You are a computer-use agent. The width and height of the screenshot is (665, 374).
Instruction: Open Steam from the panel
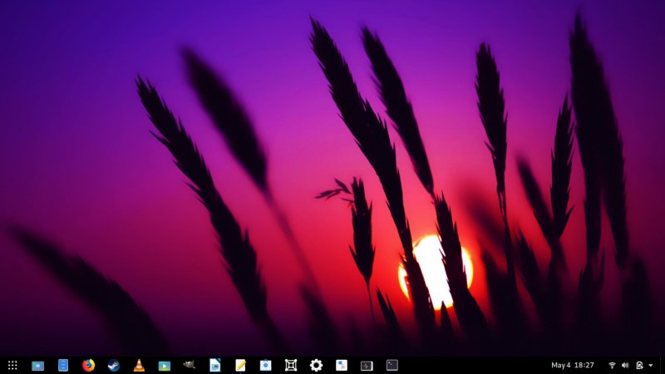point(114,365)
